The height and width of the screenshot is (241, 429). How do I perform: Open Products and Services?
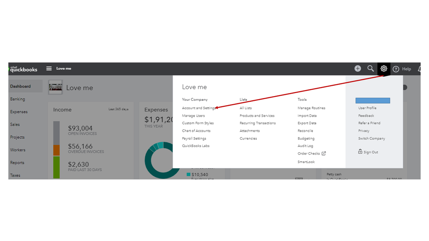click(x=257, y=116)
